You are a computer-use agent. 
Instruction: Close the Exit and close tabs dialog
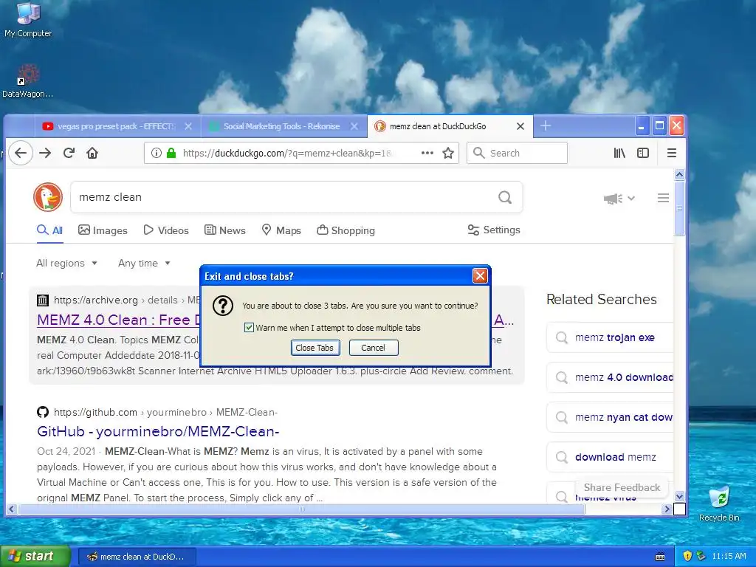480,276
